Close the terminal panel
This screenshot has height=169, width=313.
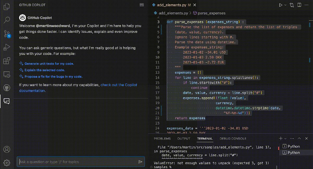coord(307,139)
